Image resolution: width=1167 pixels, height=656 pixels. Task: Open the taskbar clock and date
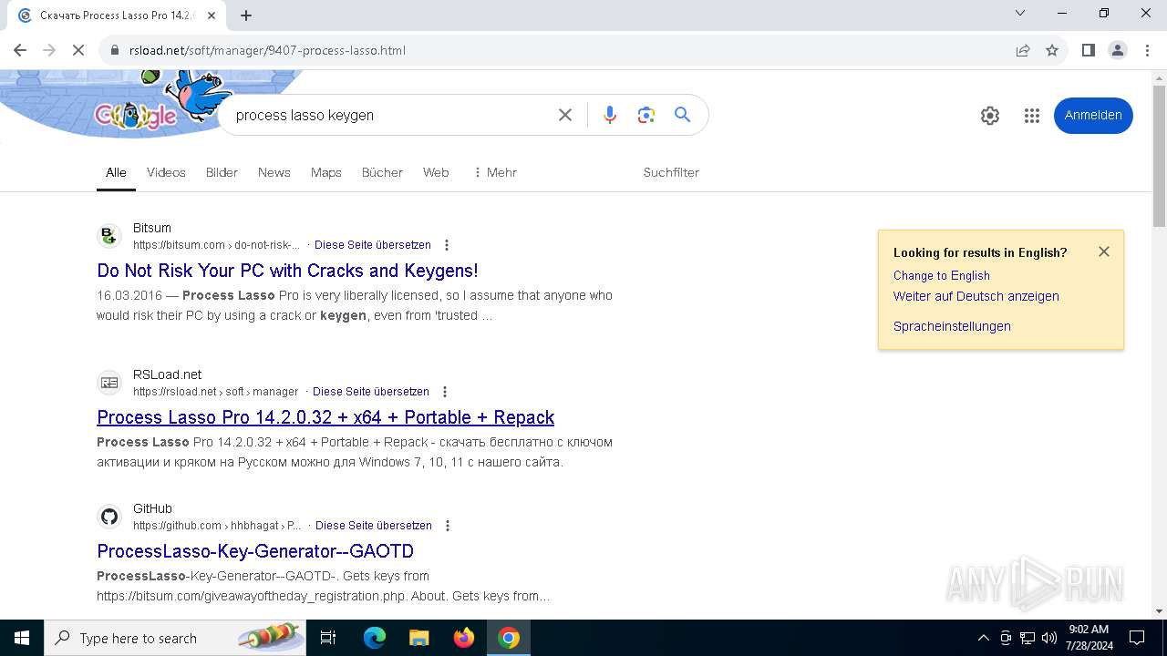[x=1089, y=638]
